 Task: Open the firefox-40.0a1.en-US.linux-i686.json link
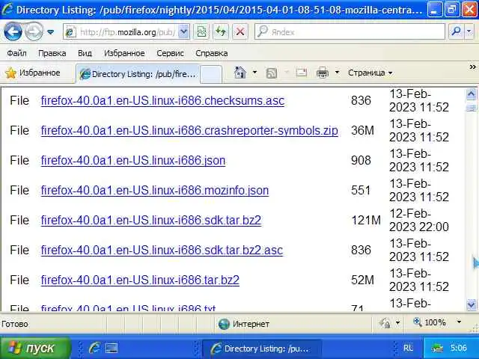click(133, 160)
